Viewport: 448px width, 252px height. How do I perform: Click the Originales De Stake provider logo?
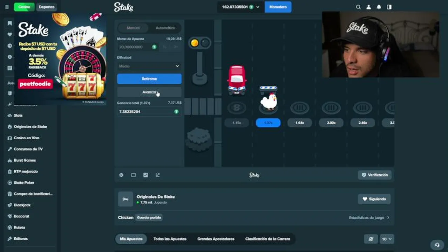coord(125,199)
